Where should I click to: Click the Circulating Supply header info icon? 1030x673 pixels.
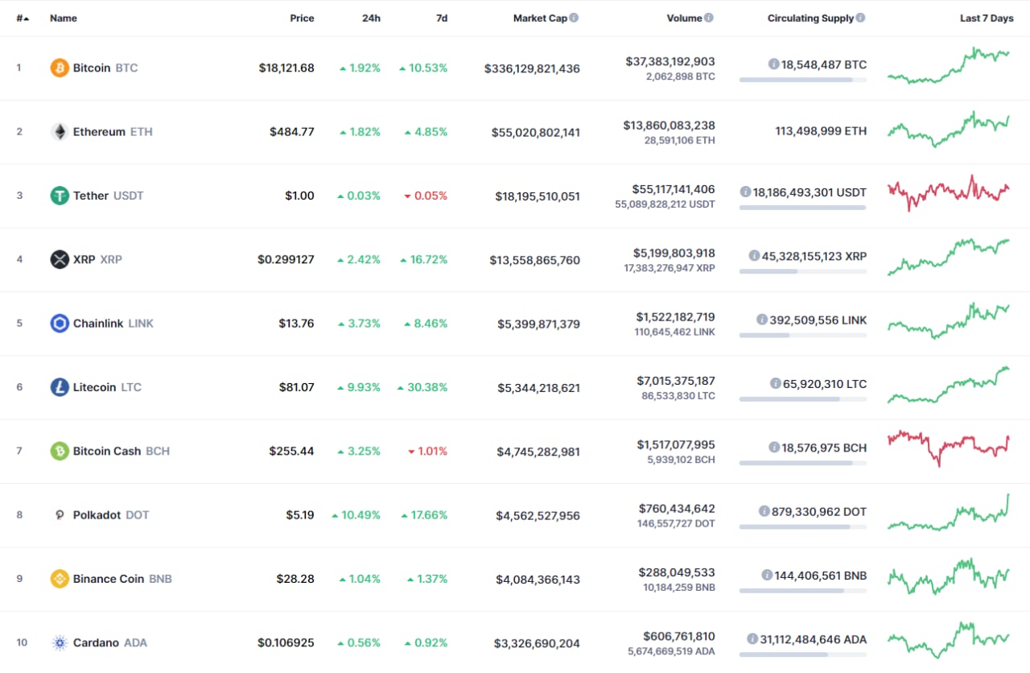861,18
